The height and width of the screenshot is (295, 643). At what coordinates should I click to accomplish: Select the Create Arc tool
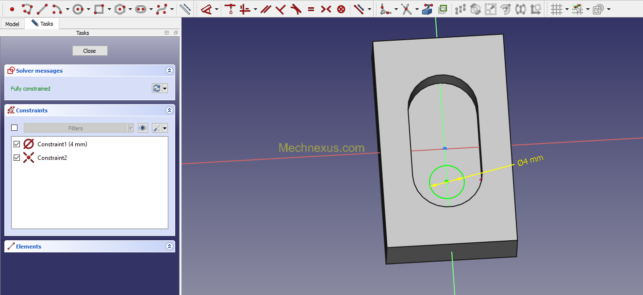pos(57,9)
